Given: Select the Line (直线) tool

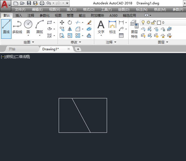Looking at the screenshot, I should pyautogui.click(x=6, y=29).
